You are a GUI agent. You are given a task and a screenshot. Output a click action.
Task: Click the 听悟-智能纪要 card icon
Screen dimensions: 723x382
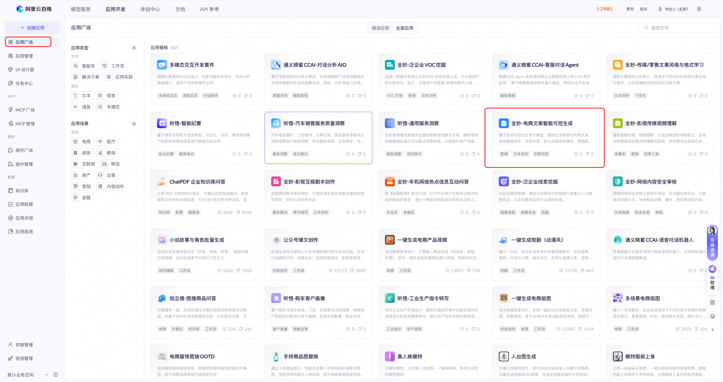pos(162,123)
